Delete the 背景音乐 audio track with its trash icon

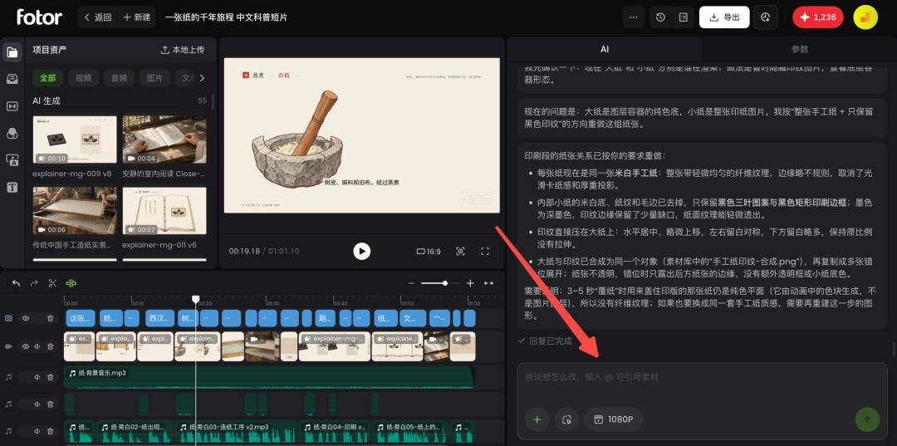[x=51, y=377]
